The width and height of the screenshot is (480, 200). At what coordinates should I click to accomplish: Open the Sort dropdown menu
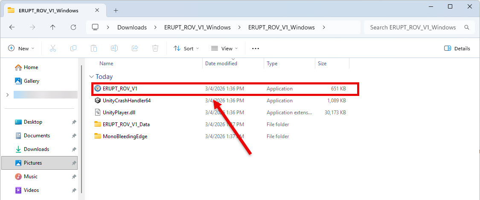coord(186,48)
